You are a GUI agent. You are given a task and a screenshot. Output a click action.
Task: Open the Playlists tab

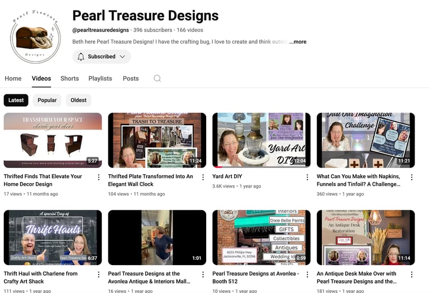click(x=100, y=79)
